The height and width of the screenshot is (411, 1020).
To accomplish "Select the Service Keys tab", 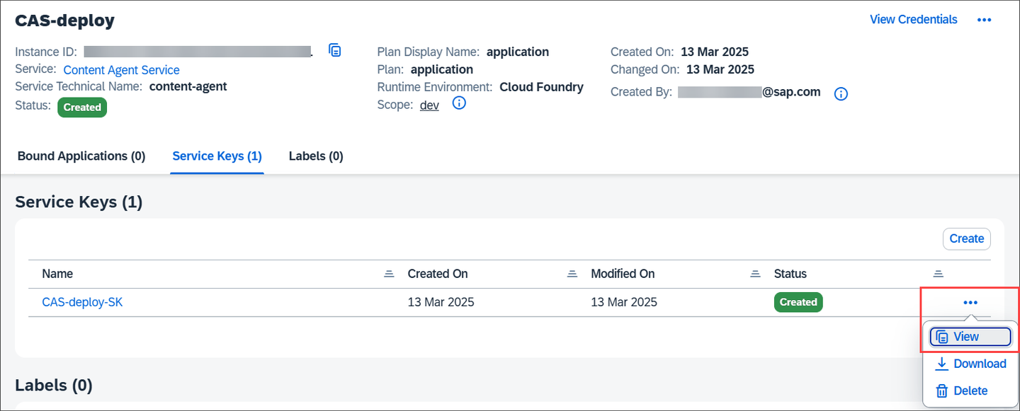I will pyautogui.click(x=217, y=156).
